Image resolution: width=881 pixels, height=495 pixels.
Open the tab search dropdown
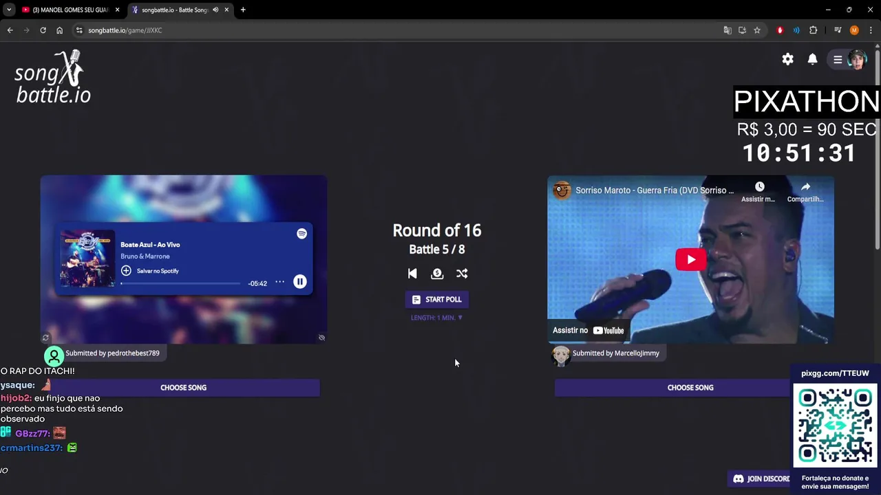click(x=8, y=10)
